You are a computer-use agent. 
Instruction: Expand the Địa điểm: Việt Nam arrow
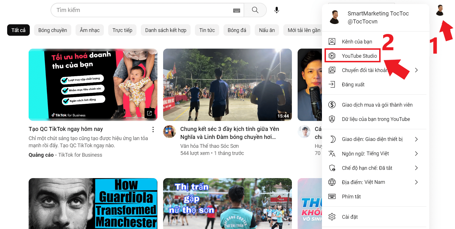click(x=416, y=182)
